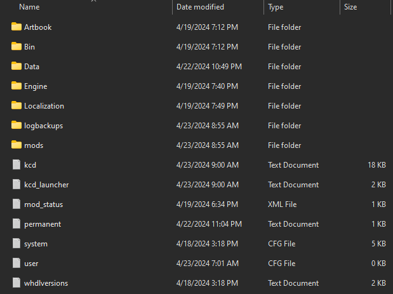Click the 1 KB size of permanent
The height and width of the screenshot is (294, 393).
pyautogui.click(x=378, y=224)
